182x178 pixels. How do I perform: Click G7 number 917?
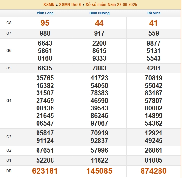click(99, 33)
